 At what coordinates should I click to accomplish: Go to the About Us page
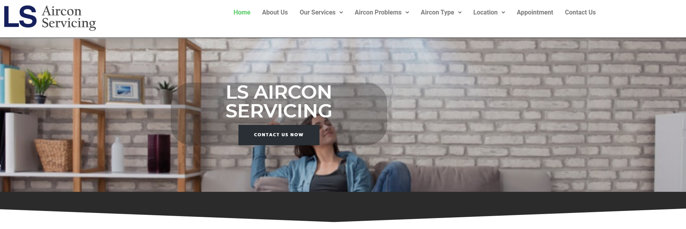[x=275, y=13]
